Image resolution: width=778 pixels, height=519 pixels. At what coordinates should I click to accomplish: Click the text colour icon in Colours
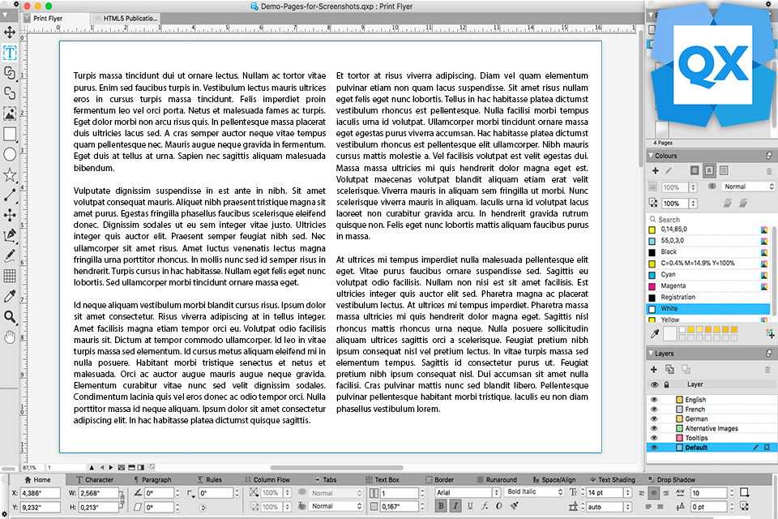710,170
